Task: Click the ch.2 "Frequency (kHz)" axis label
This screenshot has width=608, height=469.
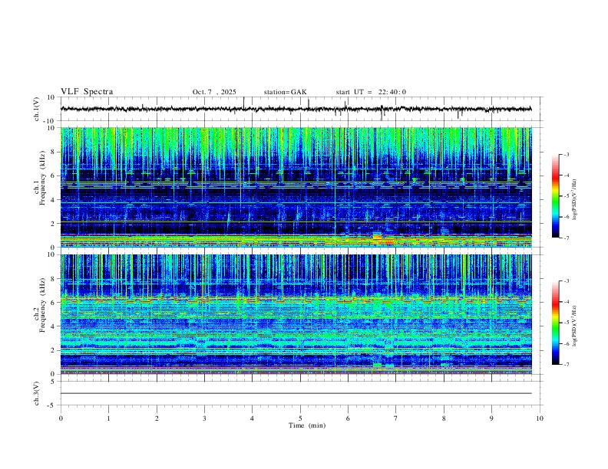Action: pos(42,305)
